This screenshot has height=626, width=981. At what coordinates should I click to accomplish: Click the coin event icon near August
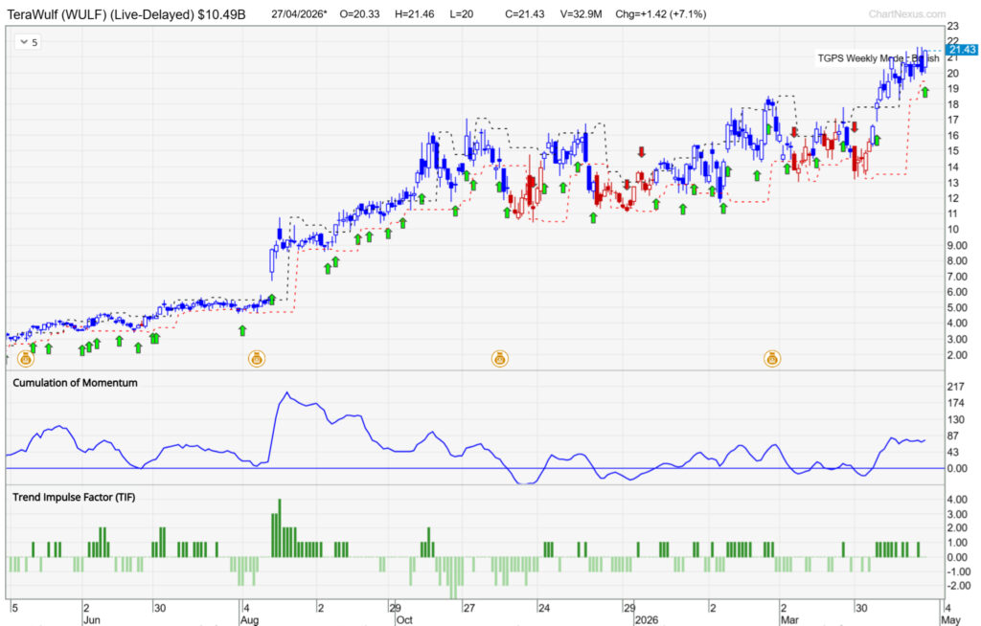[257, 359]
